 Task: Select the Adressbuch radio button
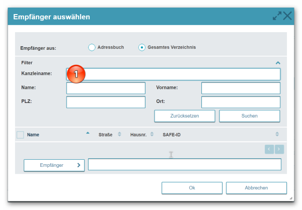click(x=92, y=47)
